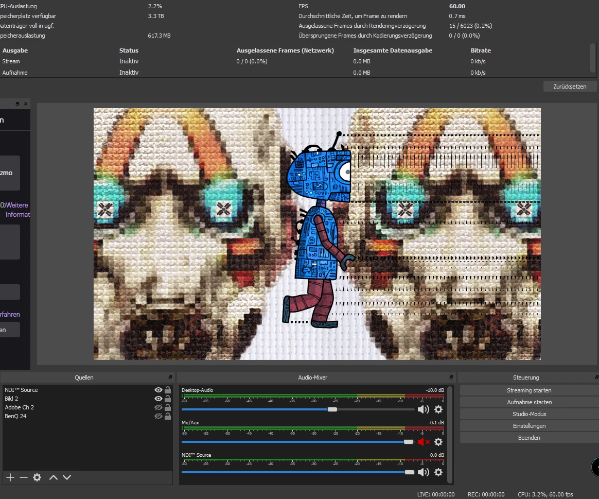Open Einstellungen

pos(529,426)
